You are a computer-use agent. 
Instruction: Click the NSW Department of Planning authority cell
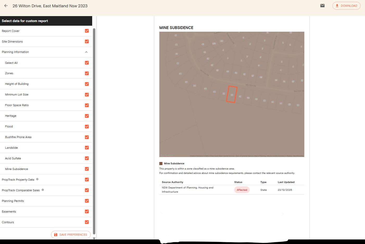point(187,190)
